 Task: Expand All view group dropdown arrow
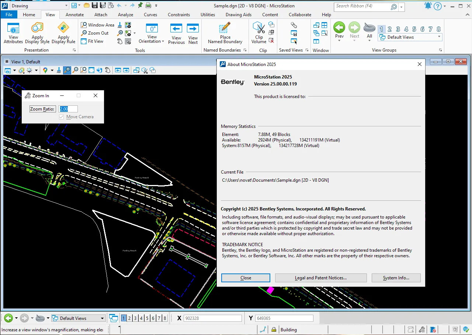point(369,41)
